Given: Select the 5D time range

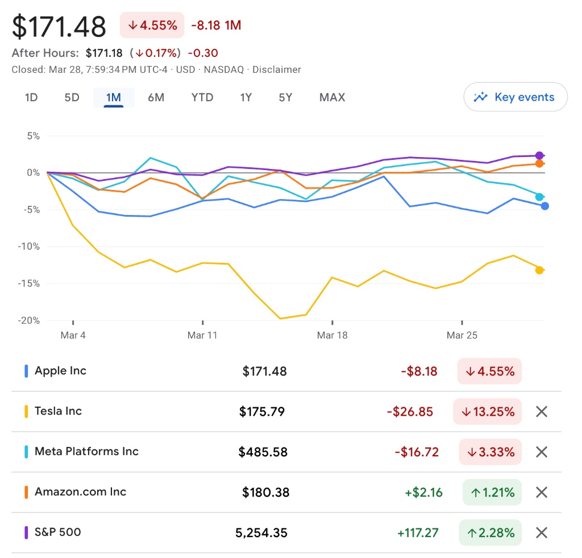Looking at the screenshot, I should pyautogui.click(x=72, y=97).
